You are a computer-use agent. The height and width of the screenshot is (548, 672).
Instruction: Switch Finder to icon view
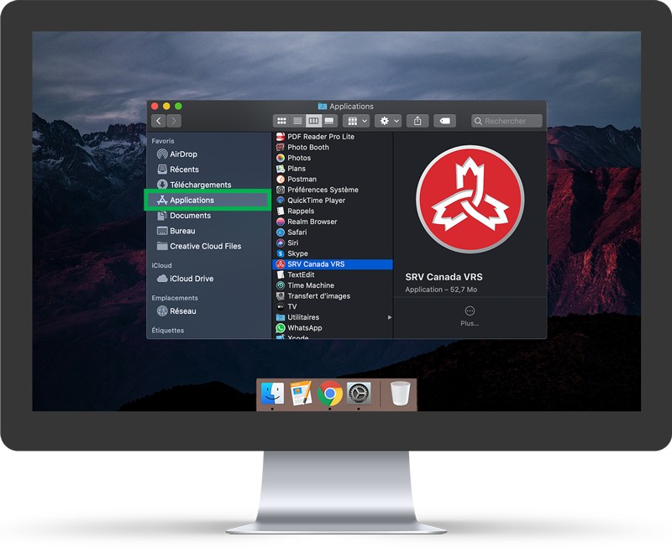[x=281, y=121]
